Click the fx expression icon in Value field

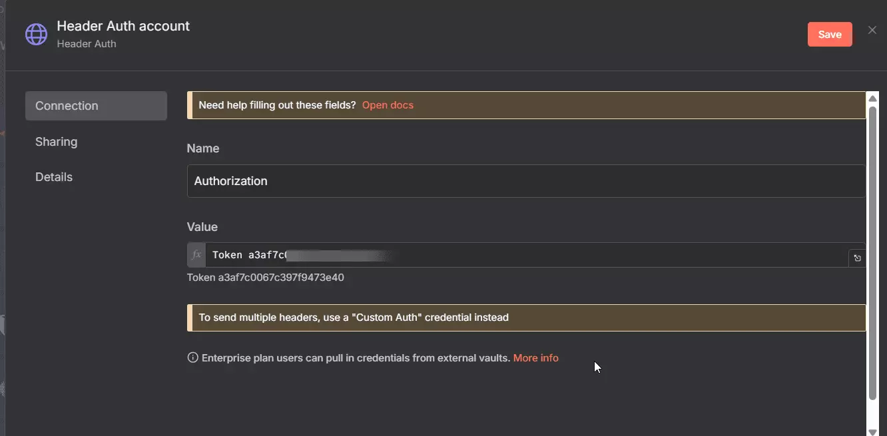[x=196, y=255]
